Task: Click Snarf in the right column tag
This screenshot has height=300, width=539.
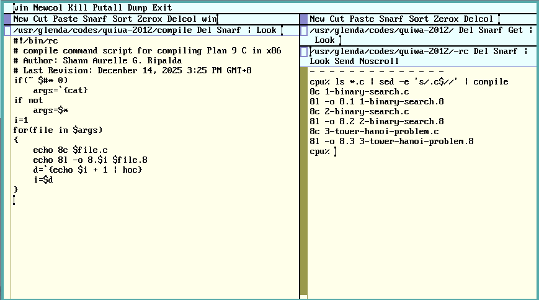Action: tap(391, 19)
